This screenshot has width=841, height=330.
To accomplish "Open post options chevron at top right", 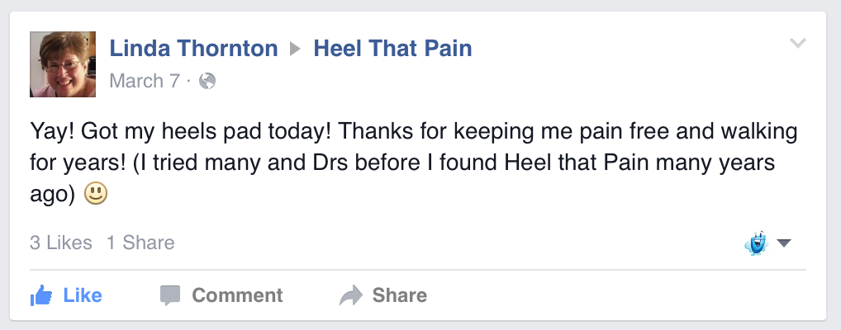I will [x=797, y=43].
